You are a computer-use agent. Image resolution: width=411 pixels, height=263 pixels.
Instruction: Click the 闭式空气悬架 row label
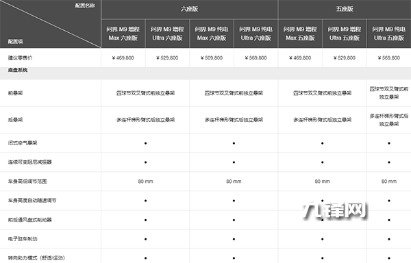click(23, 142)
